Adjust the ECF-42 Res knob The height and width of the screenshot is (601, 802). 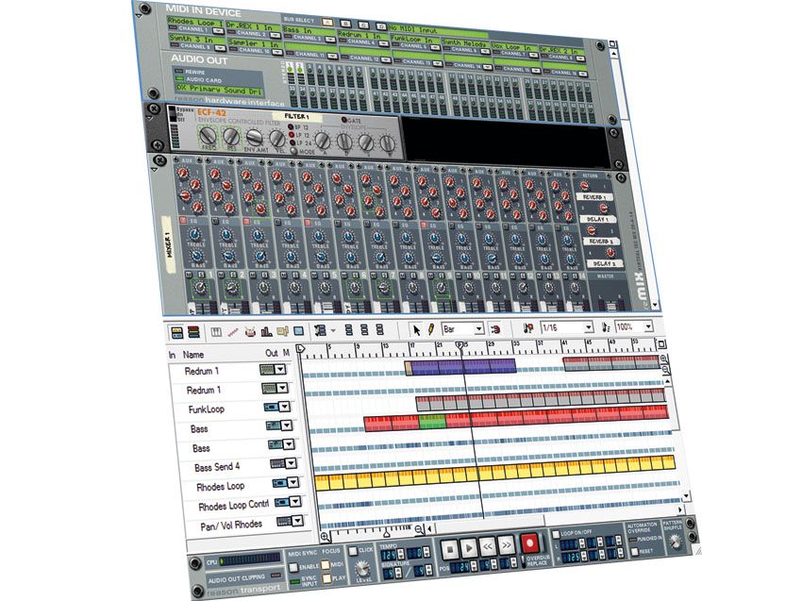point(230,136)
